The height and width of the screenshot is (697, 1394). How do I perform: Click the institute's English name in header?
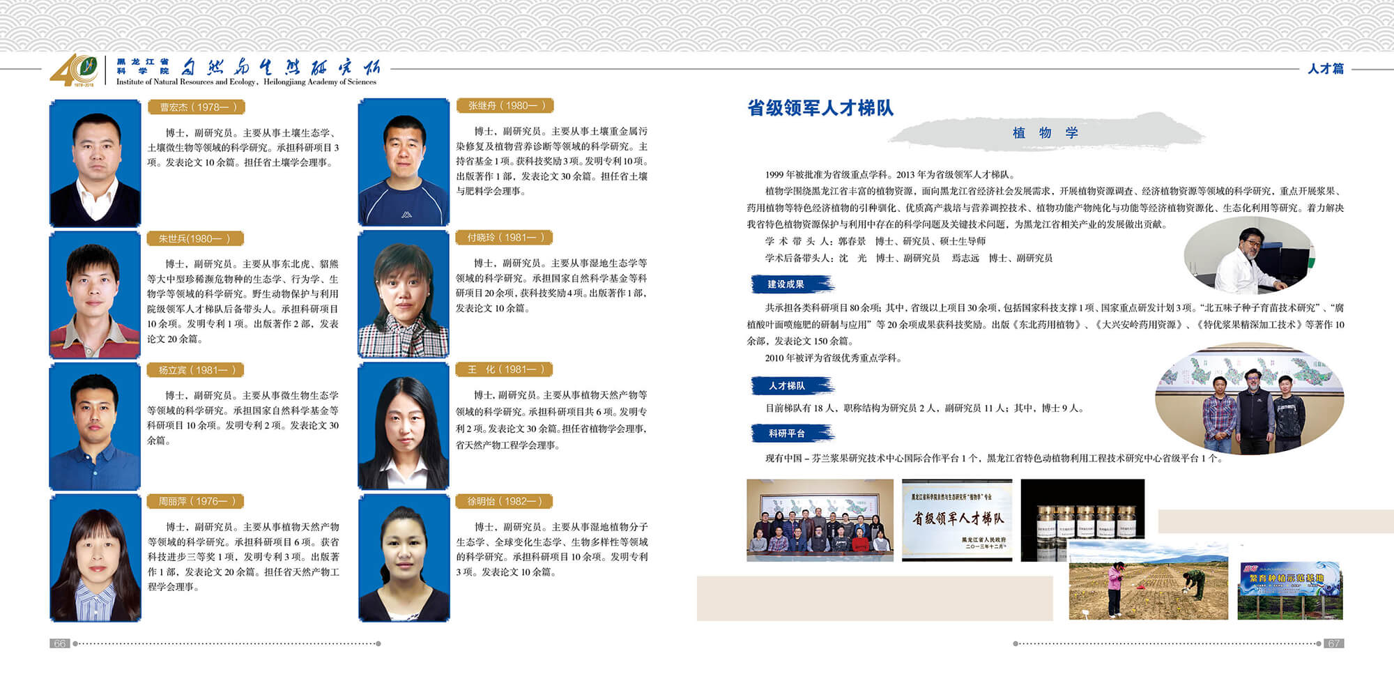(246, 82)
